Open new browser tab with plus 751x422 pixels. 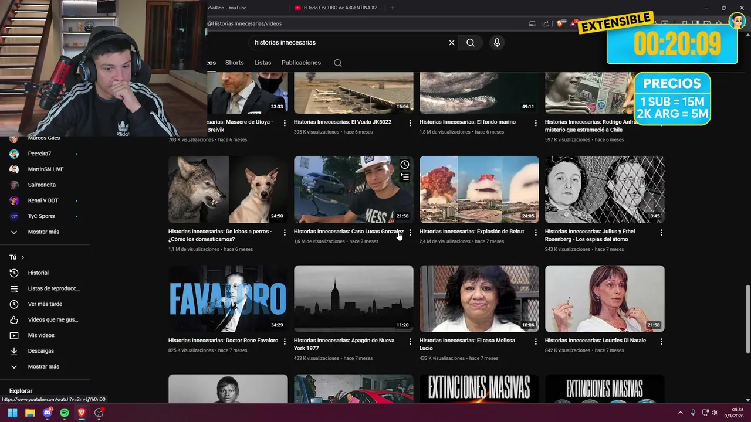(393, 8)
